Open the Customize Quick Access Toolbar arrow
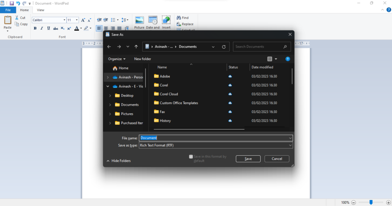 [29, 3]
